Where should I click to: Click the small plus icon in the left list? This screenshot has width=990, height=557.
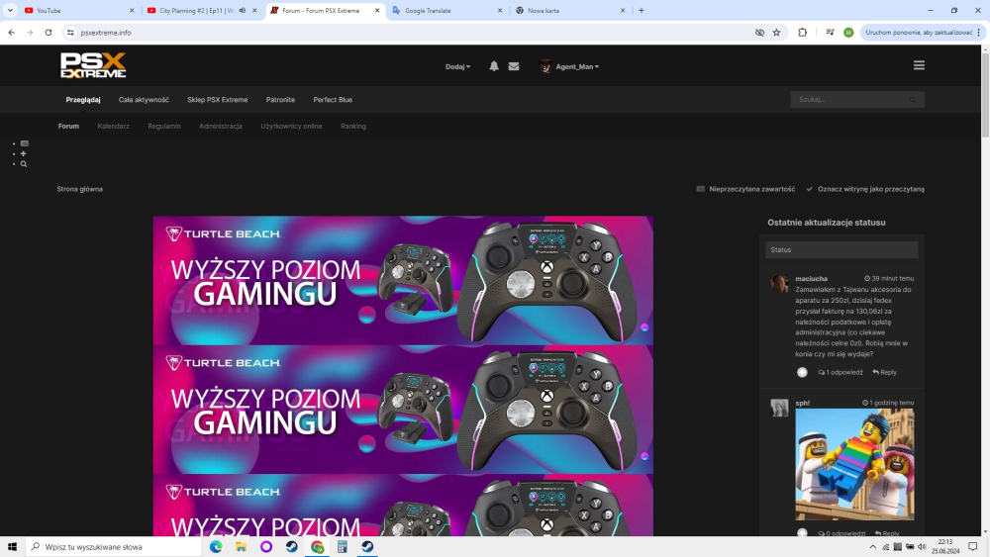pyautogui.click(x=24, y=154)
